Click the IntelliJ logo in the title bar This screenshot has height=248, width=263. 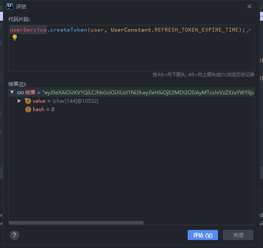tap(9, 6)
